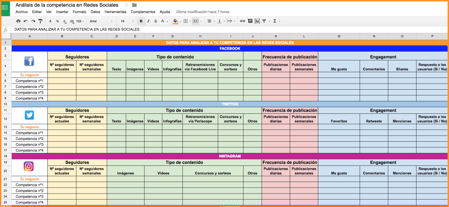Move document using the folder icon

[134, 5]
